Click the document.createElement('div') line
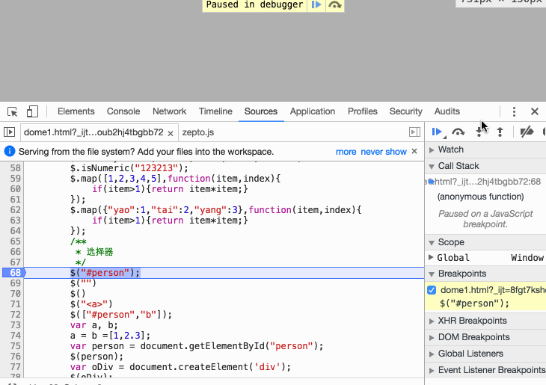 [x=180, y=367]
